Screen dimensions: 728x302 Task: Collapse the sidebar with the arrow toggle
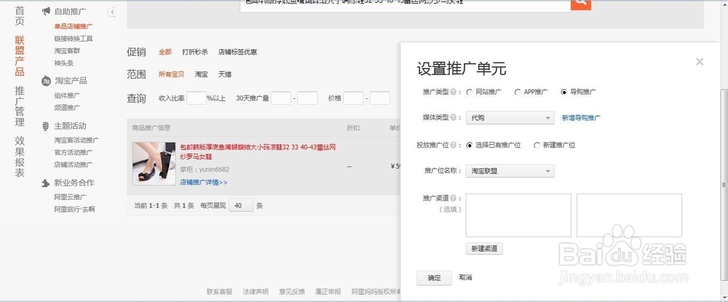tap(112, 12)
